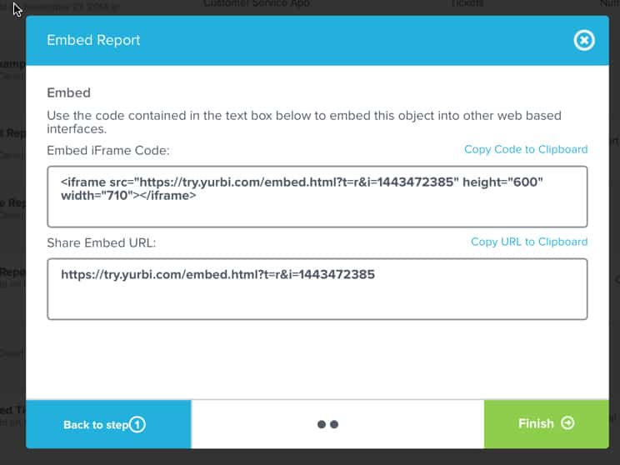Click the Finish button label

pyautogui.click(x=535, y=423)
